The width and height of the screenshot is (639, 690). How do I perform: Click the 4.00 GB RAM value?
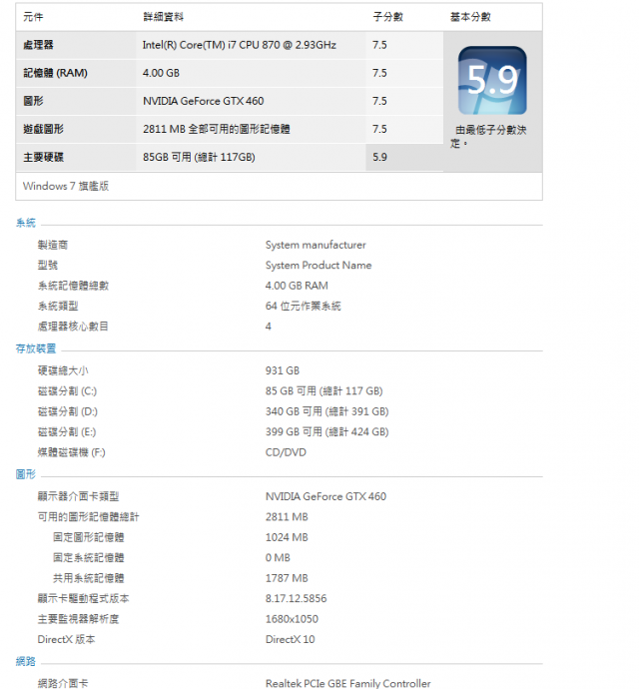coord(297,286)
